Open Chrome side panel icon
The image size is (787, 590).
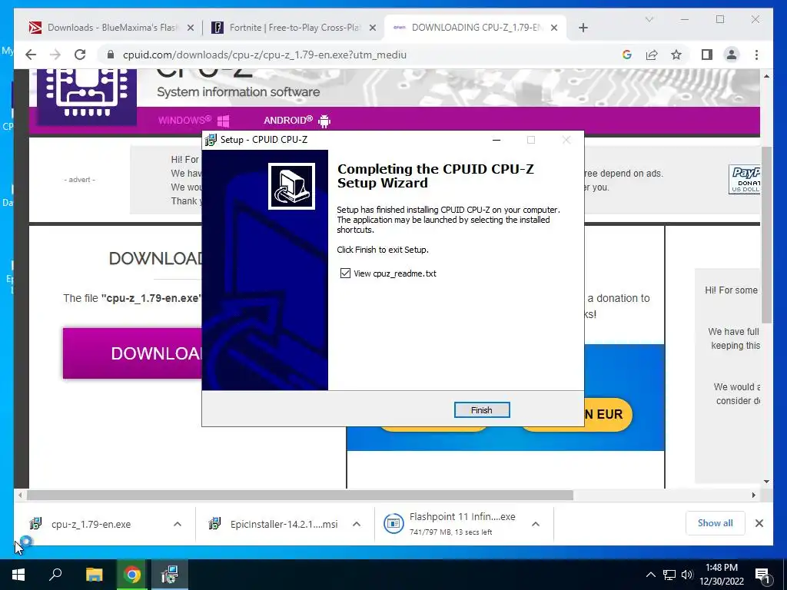707,55
